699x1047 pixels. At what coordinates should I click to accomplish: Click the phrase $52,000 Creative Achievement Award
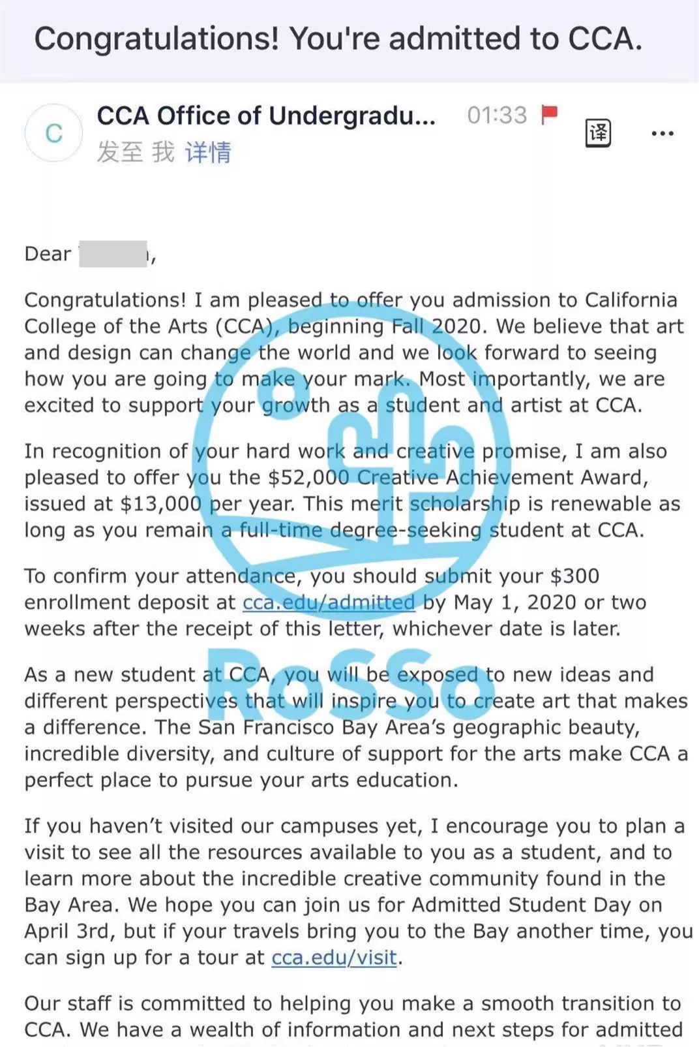pos(458,477)
